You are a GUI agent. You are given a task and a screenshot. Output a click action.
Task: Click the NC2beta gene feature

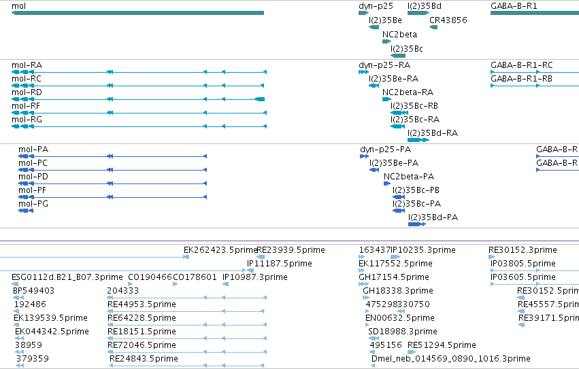(x=386, y=41)
